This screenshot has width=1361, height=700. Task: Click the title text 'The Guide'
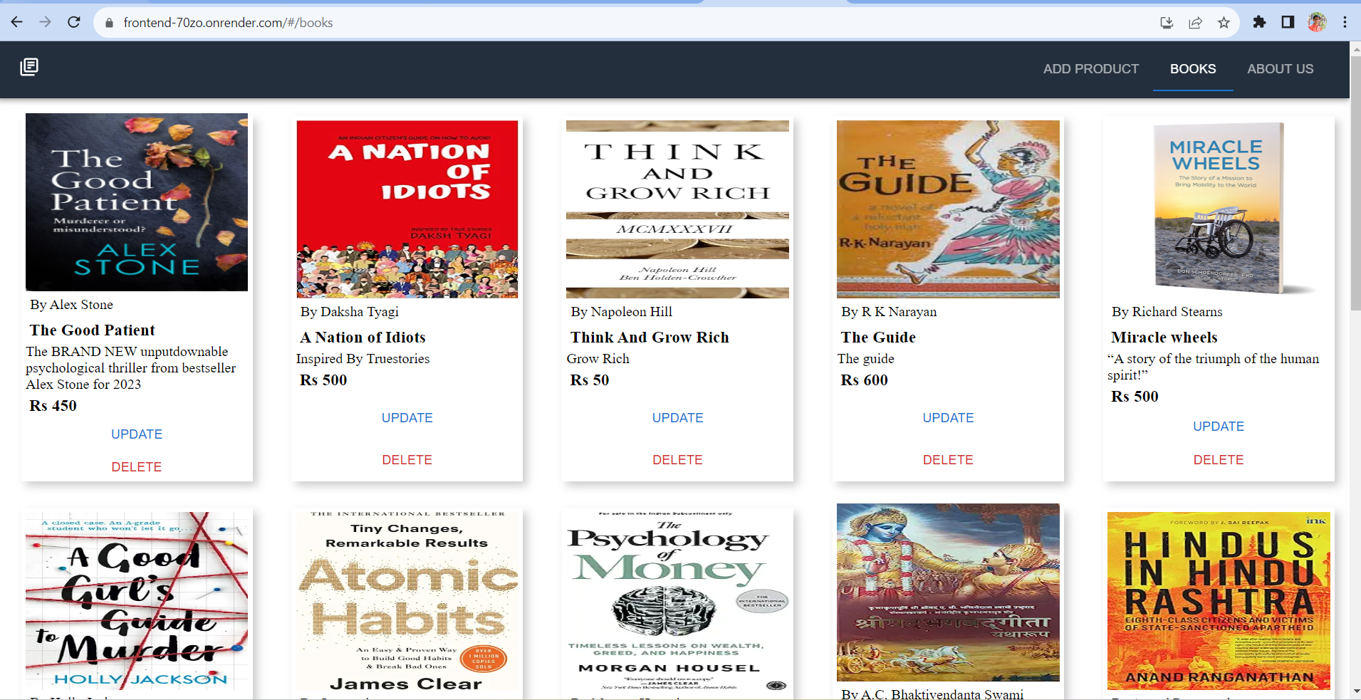[x=878, y=338]
